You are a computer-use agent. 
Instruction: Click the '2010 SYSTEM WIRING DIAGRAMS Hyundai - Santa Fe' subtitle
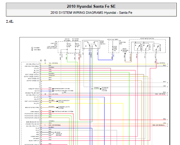click(x=91, y=13)
